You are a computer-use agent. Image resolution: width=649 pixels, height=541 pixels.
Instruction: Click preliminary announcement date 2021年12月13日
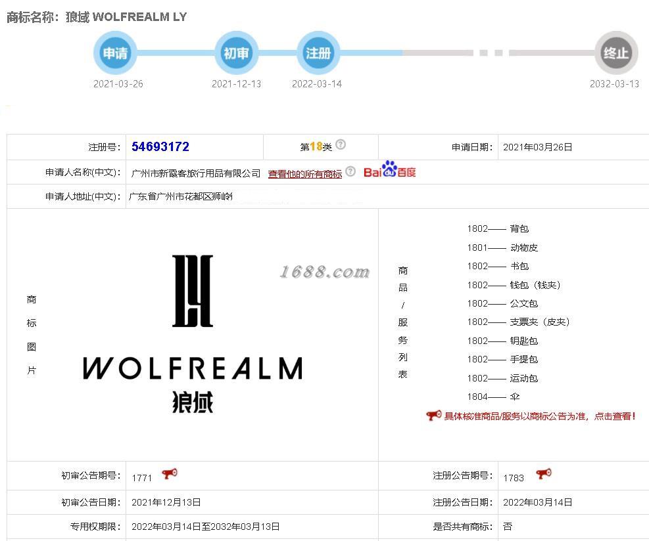(x=166, y=502)
